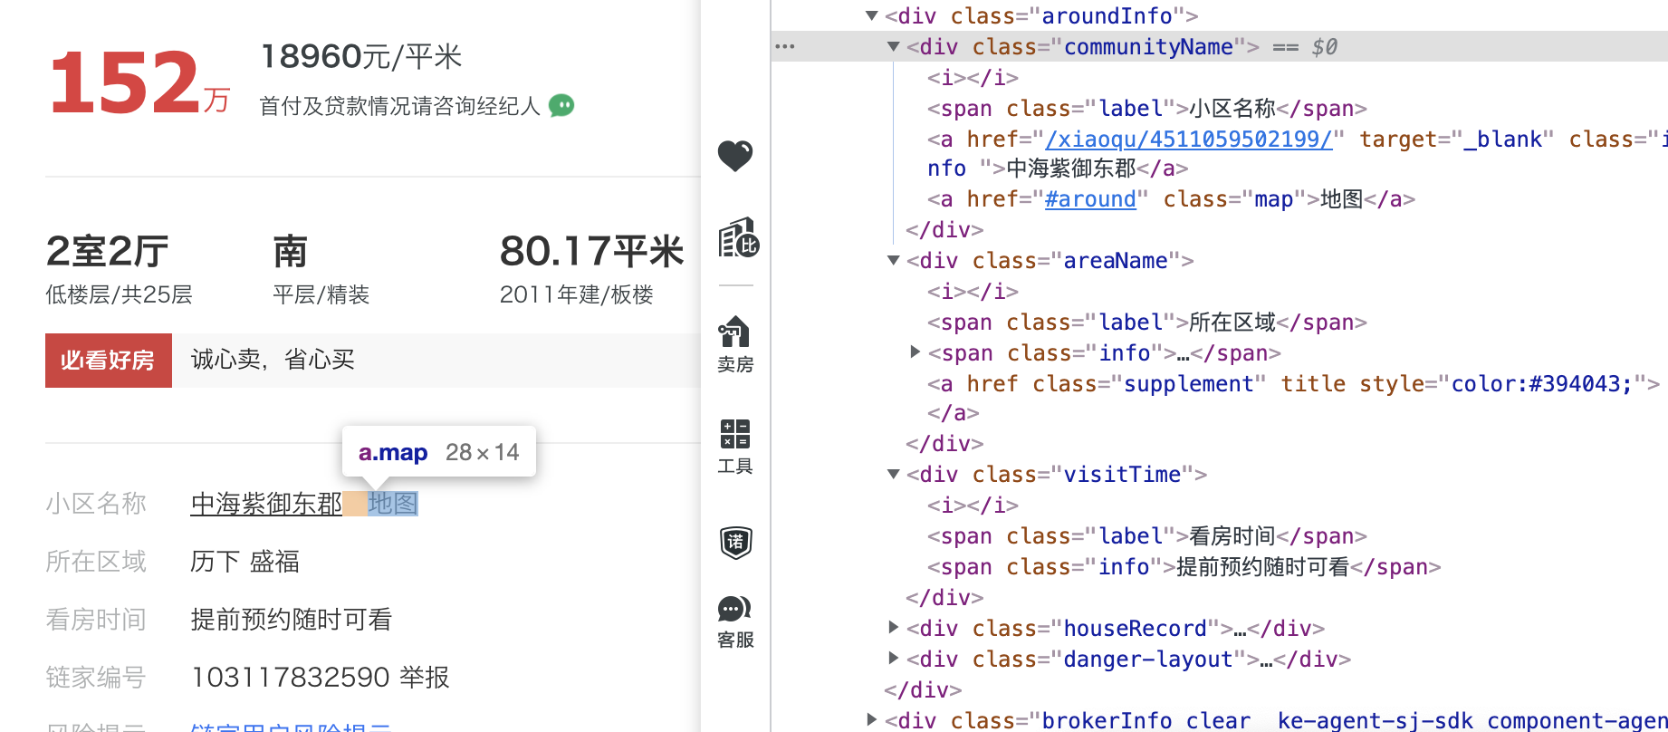Click the 平层/精装 decoration text

coord(321,294)
